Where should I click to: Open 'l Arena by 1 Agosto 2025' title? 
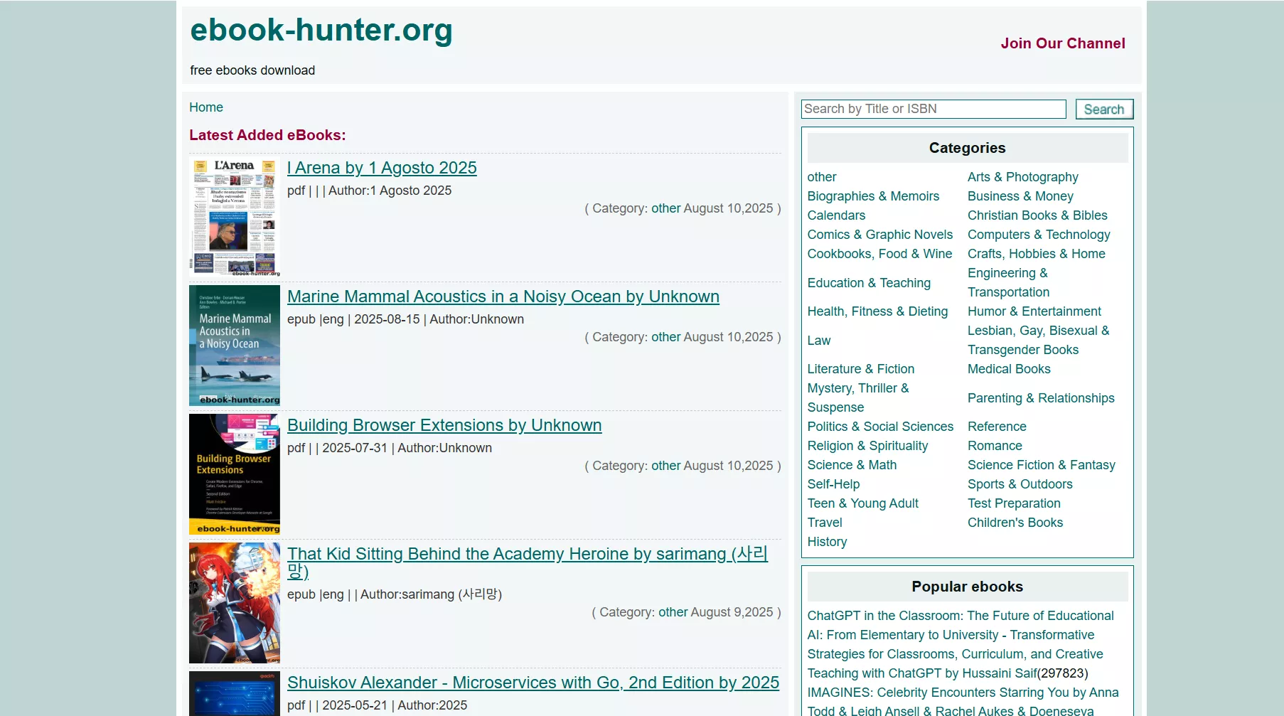[x=382, y=168]
